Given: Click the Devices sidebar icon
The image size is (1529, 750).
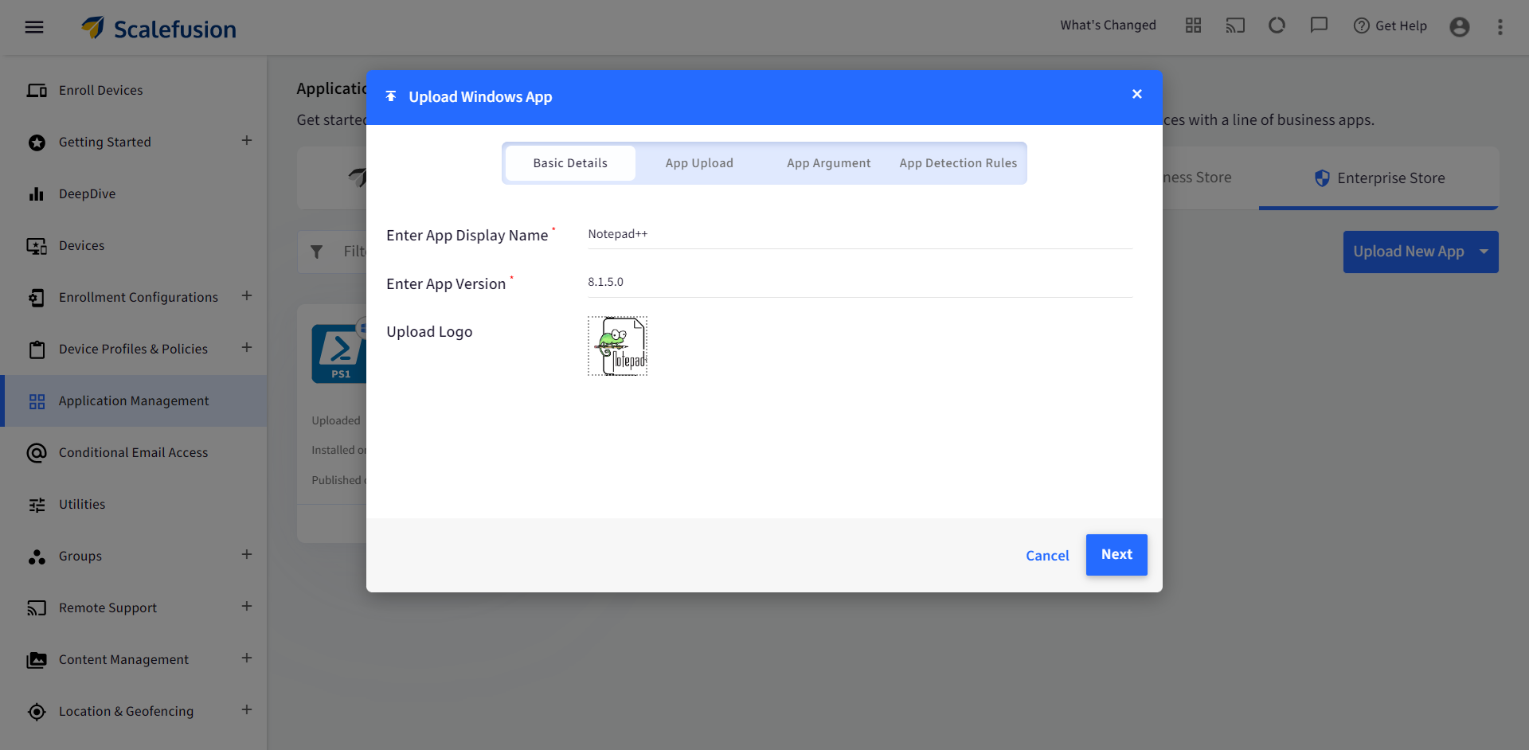Looking at the screenshot, I should pos(37,246).
